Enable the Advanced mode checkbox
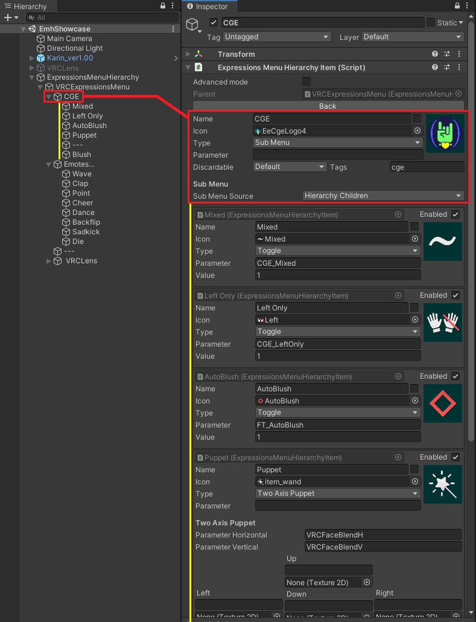This screenshot has height=622, width=476. point(306,82)
